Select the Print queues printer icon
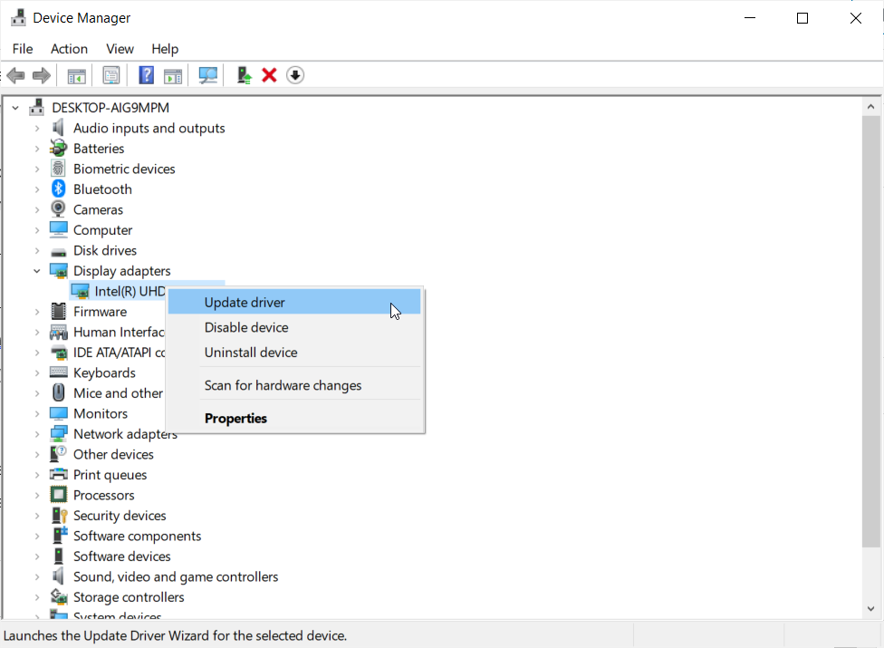884x648 pixels. pos(59,474)
